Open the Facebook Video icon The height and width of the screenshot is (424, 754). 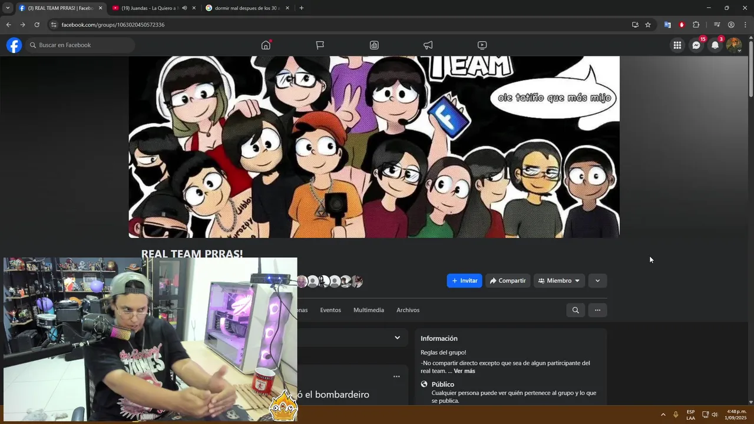point(482,45)
